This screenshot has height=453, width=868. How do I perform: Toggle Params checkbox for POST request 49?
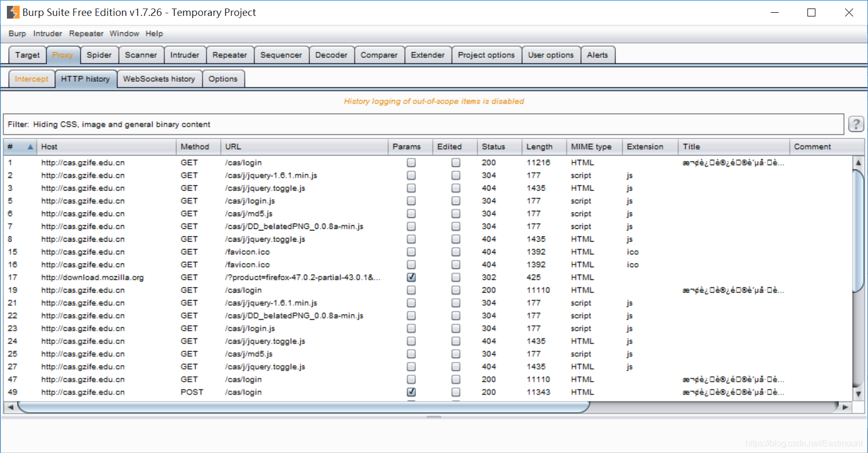tap(411, 392)
